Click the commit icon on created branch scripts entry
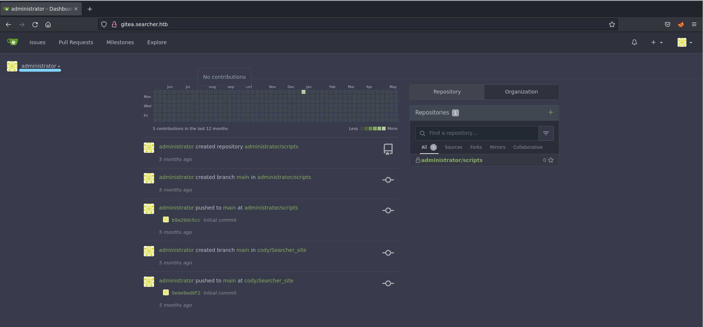Screen dimensions: 703x327 coord(388,180)
